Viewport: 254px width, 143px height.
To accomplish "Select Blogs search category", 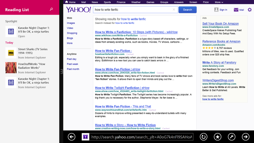I will 70,38.
